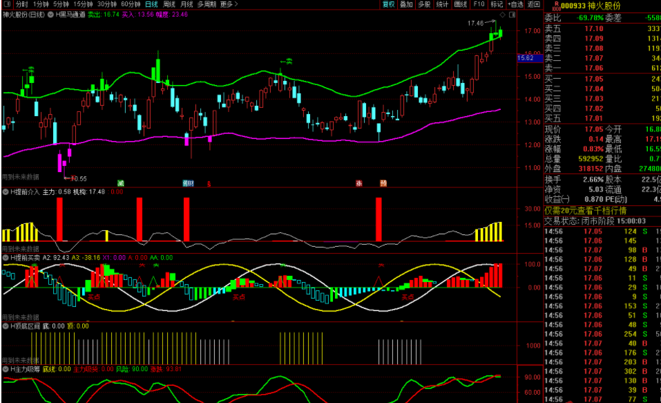Click the diamond icon above the chart
The image size is (661, 403).
point(503,14)
